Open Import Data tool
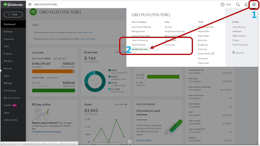The height and width of the screenshot is (146, 260). click(x=203, y=31)
